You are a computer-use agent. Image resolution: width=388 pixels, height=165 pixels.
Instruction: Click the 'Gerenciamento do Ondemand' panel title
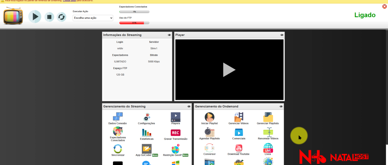[217, 106]
